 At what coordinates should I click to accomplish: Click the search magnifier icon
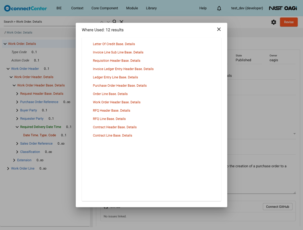point(114,21)
